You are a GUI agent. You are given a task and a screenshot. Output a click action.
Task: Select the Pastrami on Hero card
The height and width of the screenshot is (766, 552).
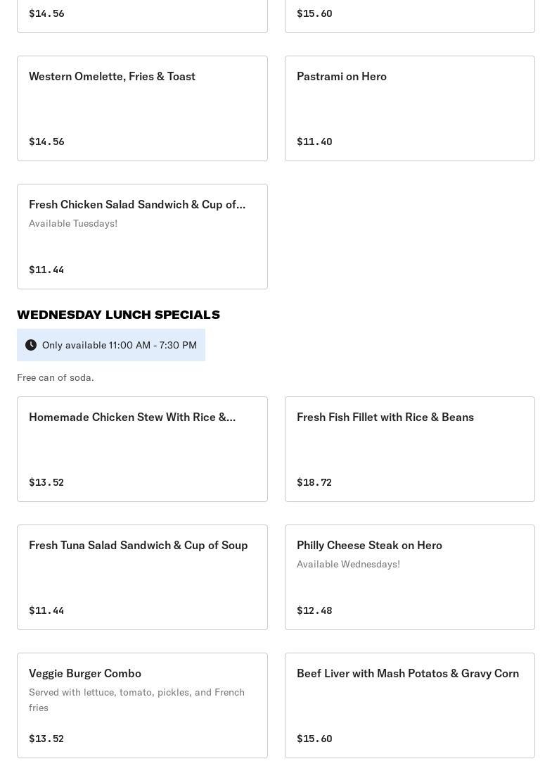coord(410,108)
